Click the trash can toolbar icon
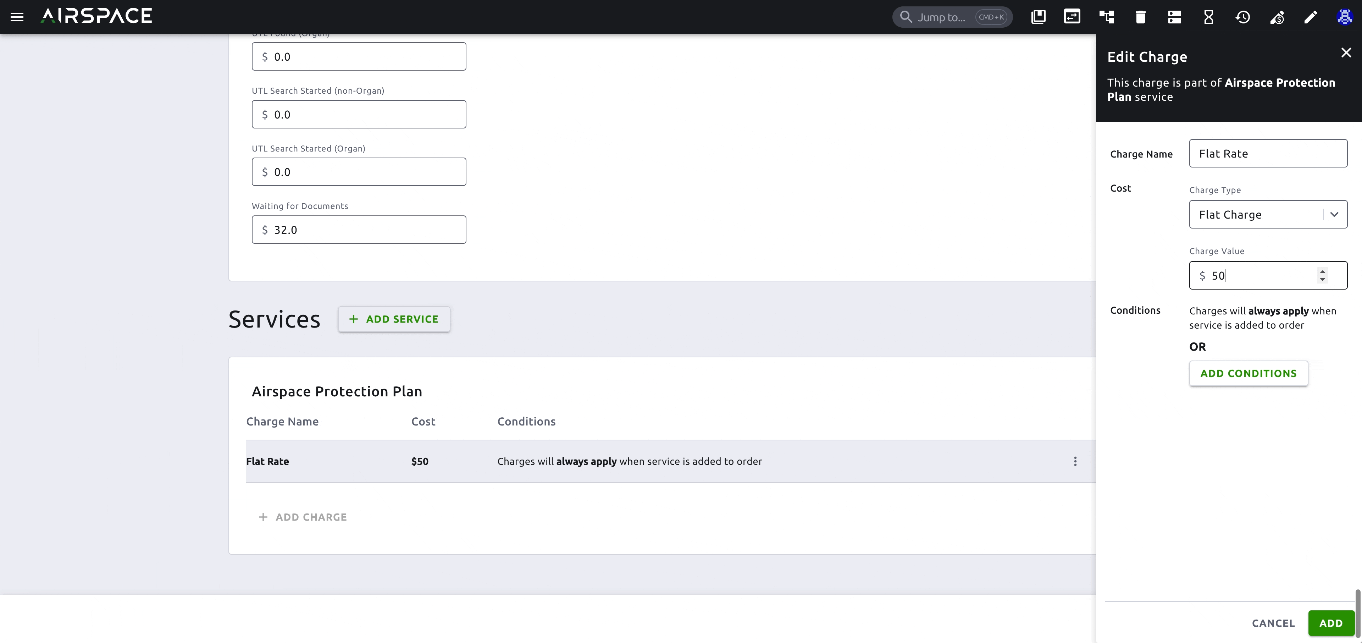This screenshot has width=1362, height=643. 1140,17
